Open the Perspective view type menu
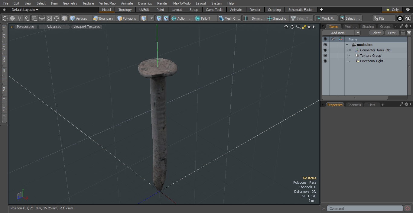Screen dimensions: 413x213 click(x=26, y=27)
